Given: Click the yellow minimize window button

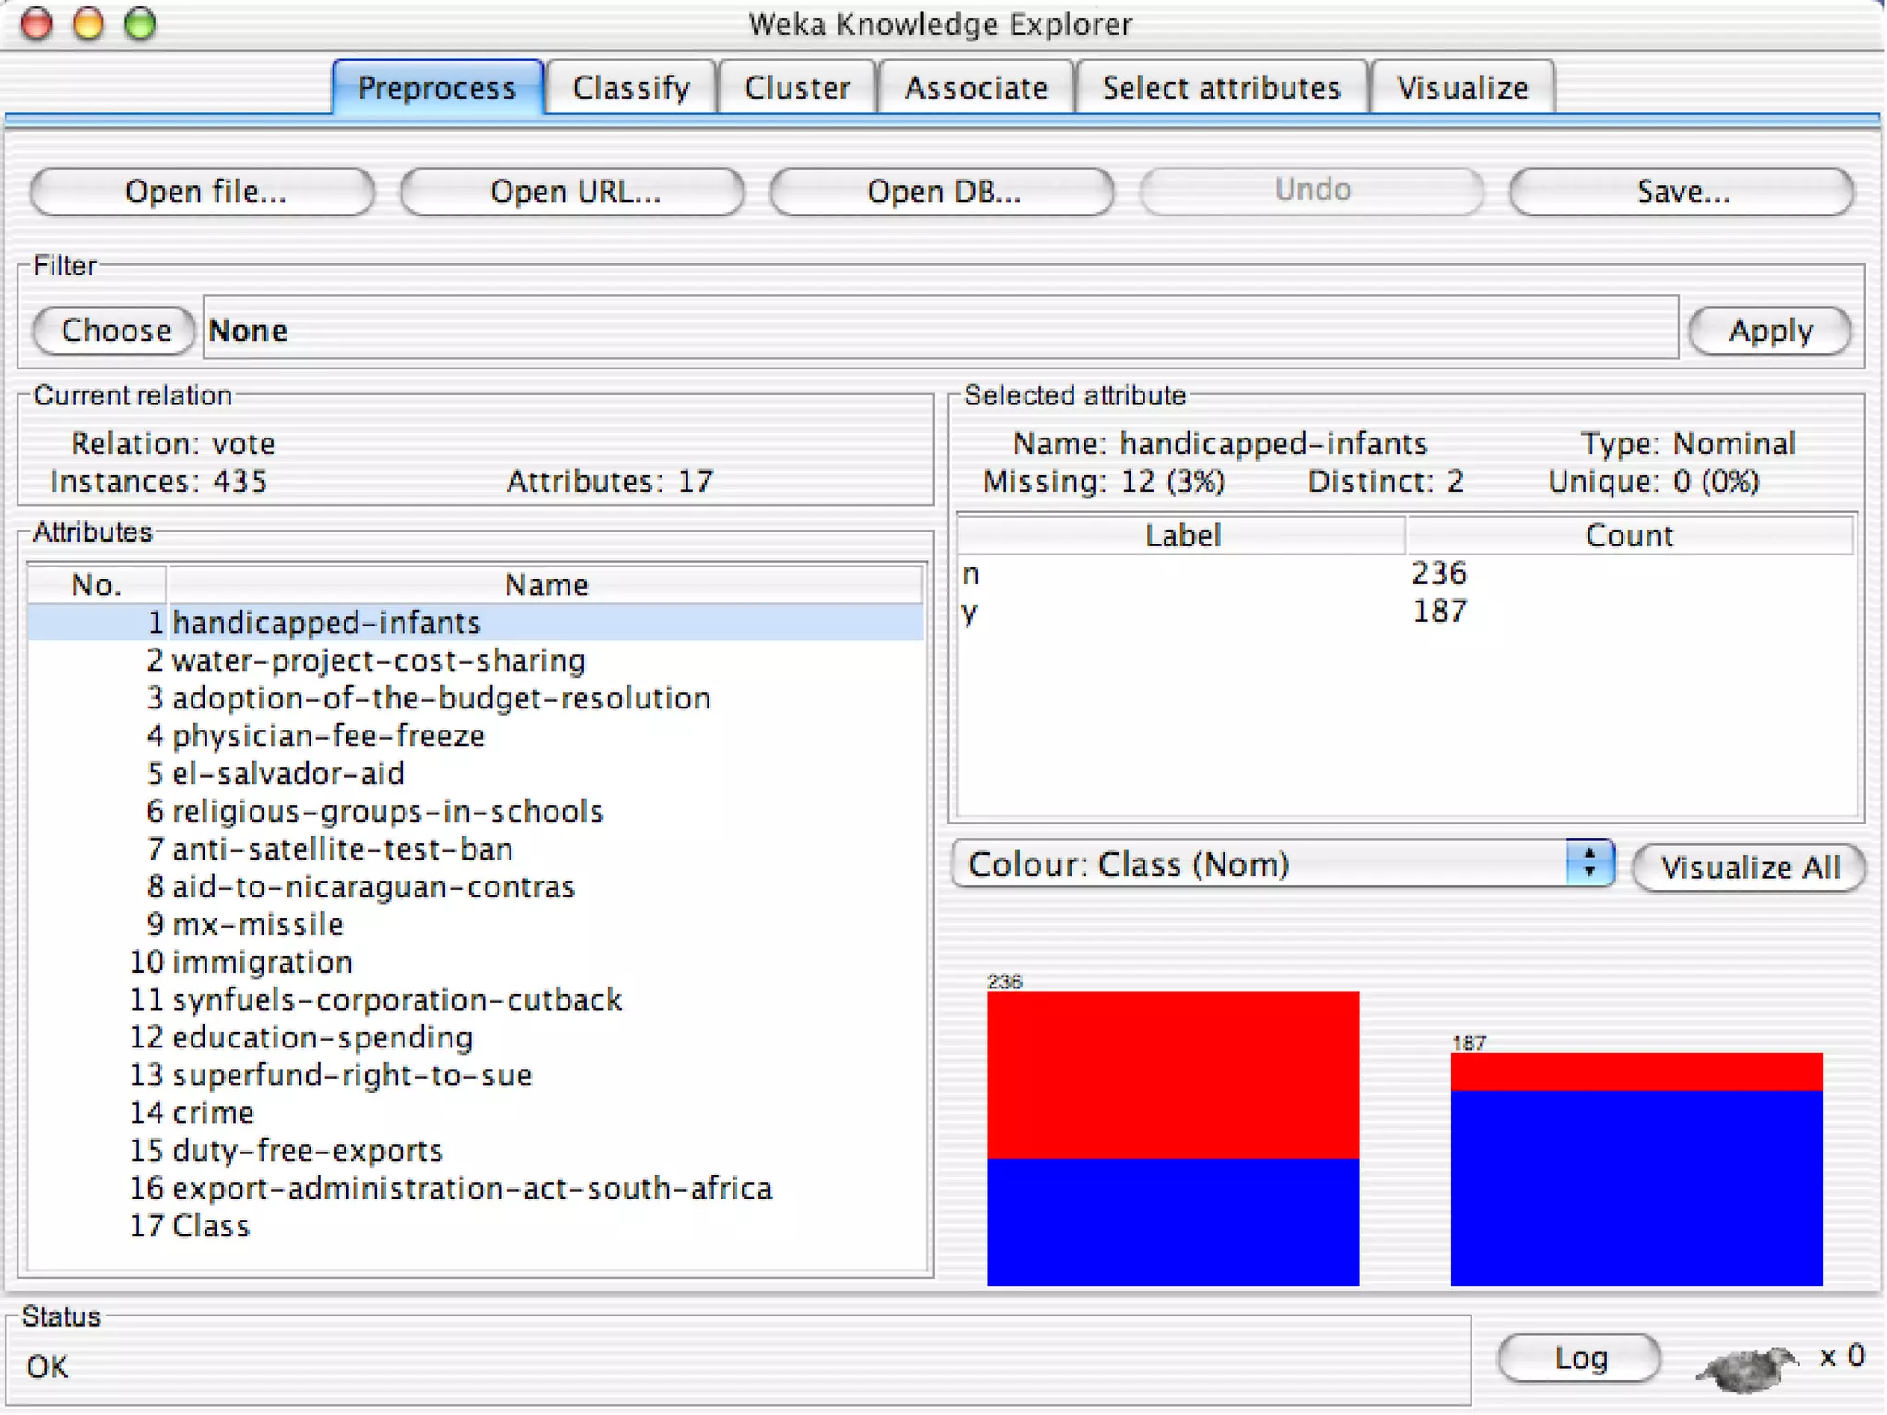Looking at the screenshot, I should (88, 24).
